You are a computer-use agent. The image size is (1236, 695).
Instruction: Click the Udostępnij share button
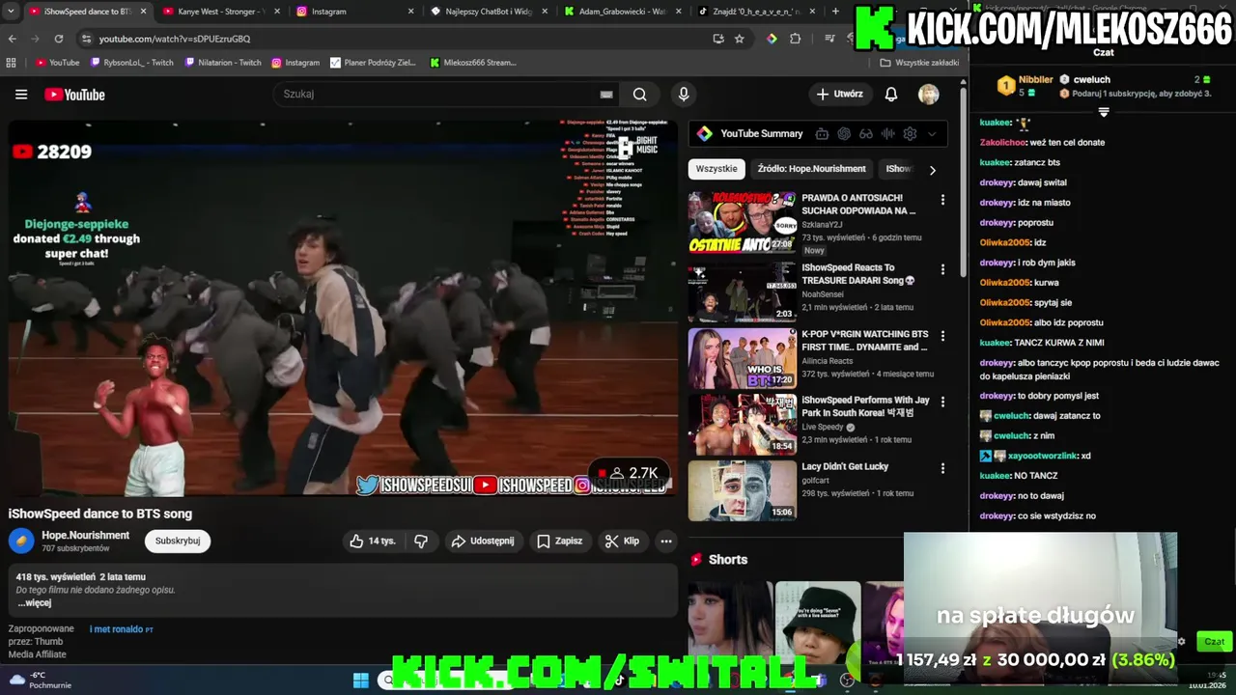(483, 542)
